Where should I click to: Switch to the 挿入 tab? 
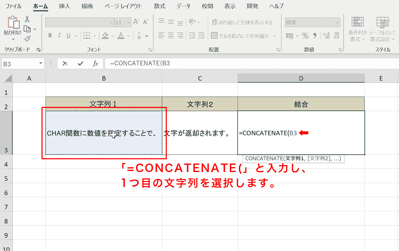pyautogui.click(x=64, y=6)
